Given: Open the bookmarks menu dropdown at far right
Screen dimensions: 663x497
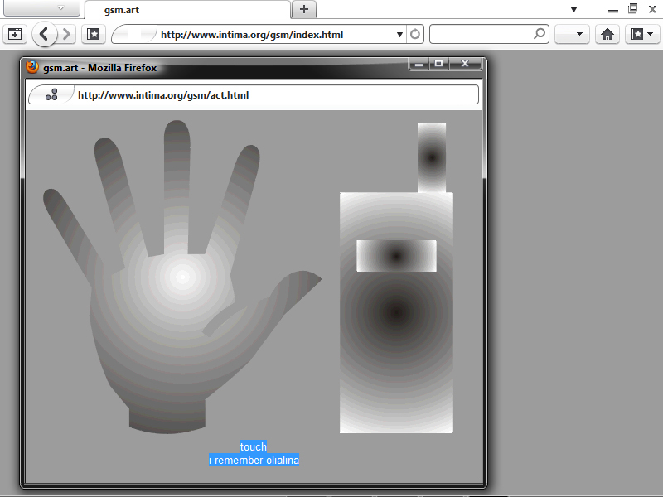Looking at the screenshot, I should click(x=642, y=35).
